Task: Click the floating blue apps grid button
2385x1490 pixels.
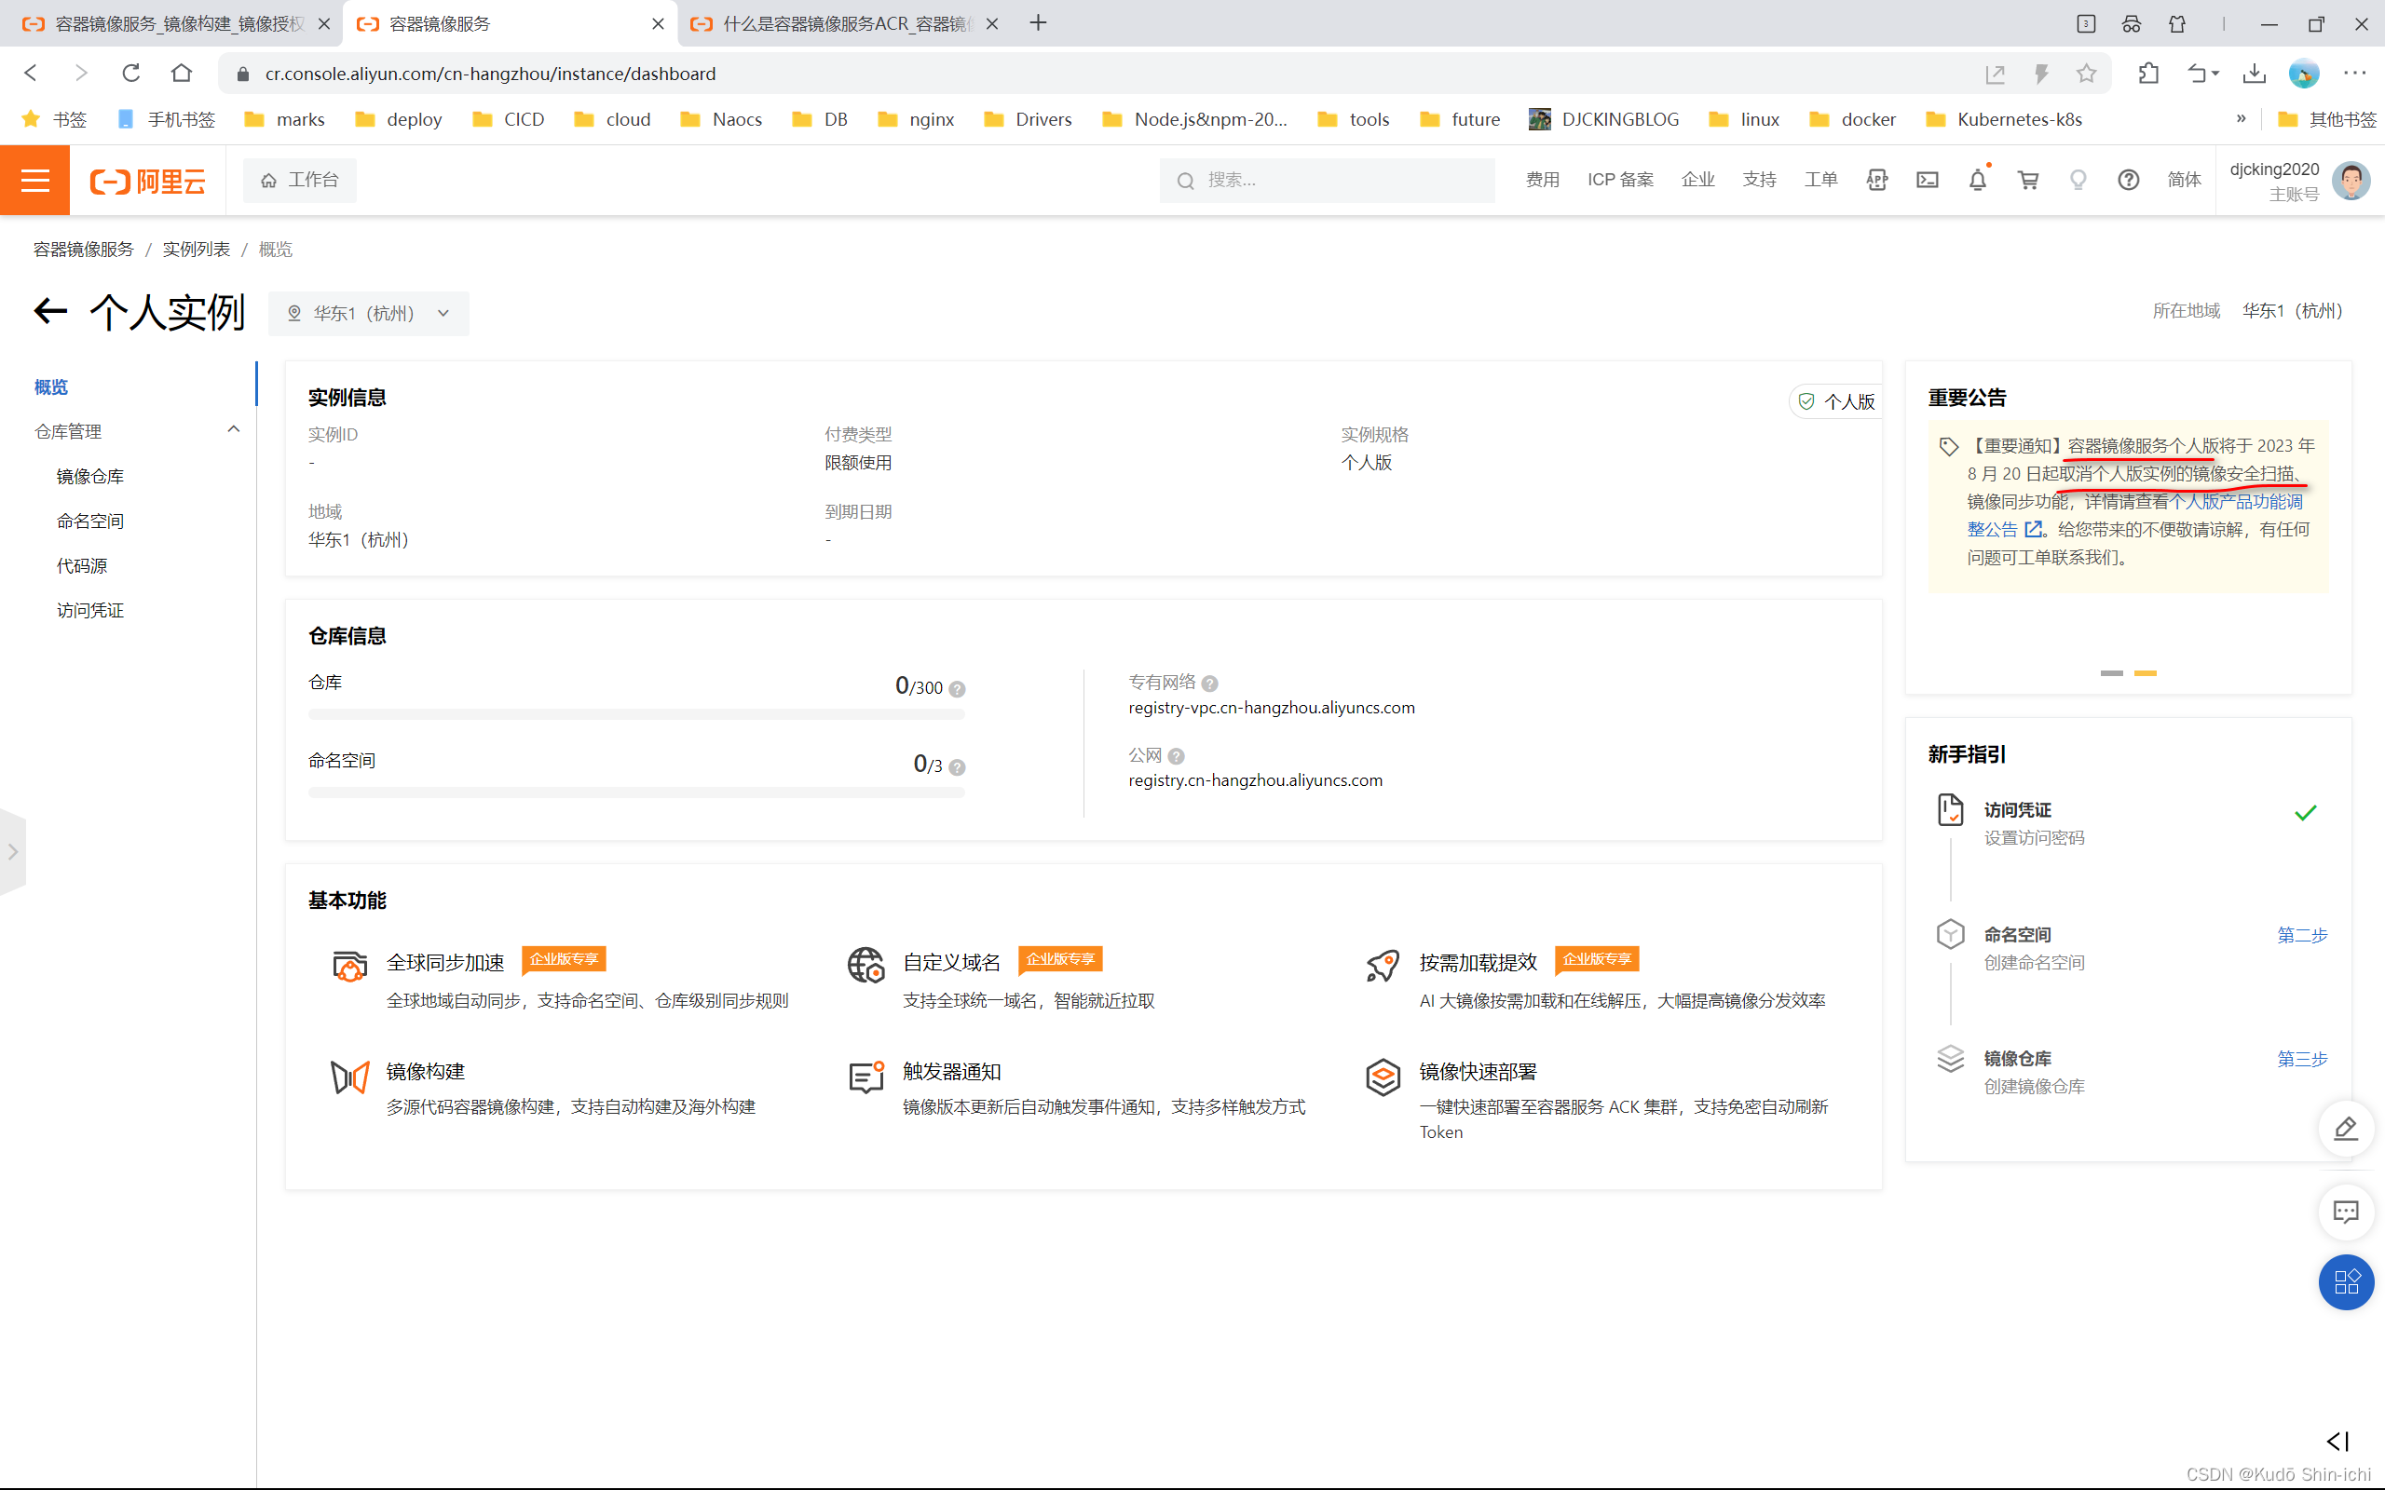Action: pyautogui.click(x=2346, y=1281)
